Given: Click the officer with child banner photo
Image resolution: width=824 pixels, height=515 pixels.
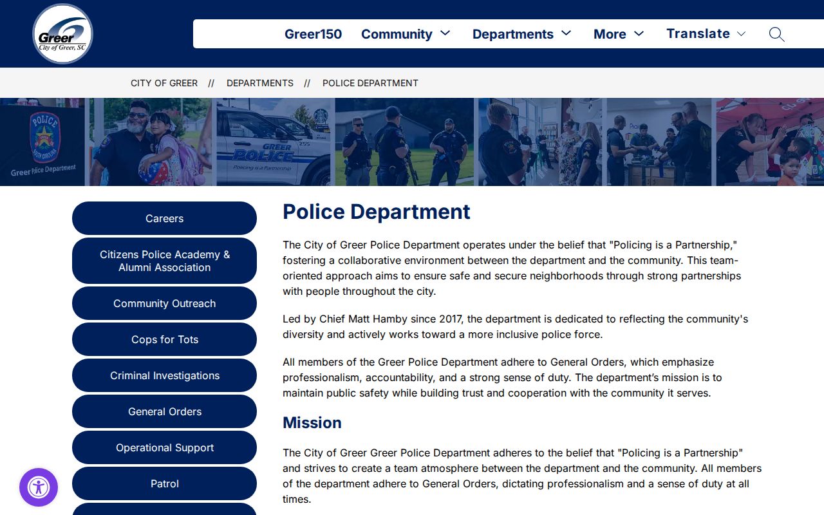Looking at the screenshot, I should tap(151, 142).
